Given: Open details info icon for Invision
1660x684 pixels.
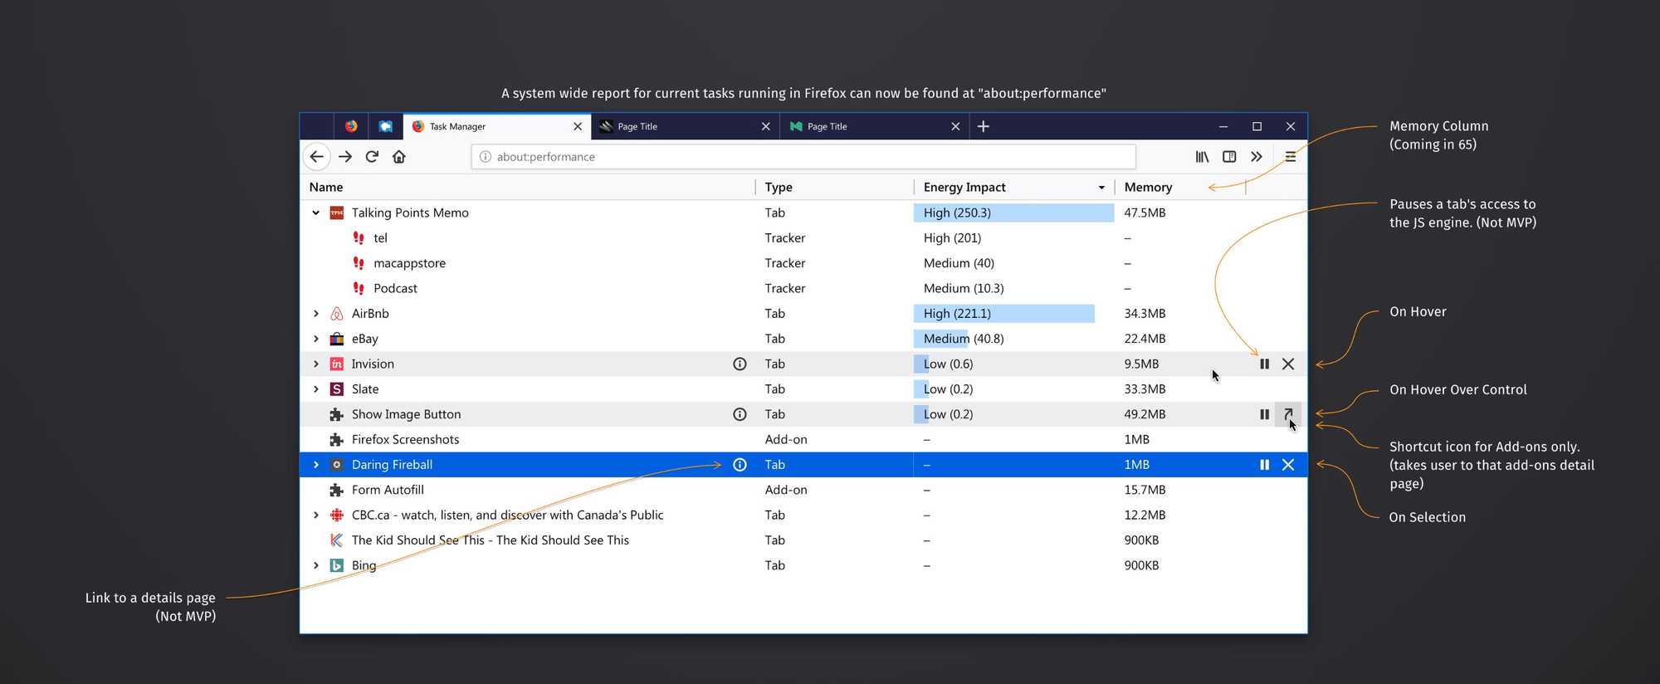Looking at the screenshot, I should coord(740,364).
